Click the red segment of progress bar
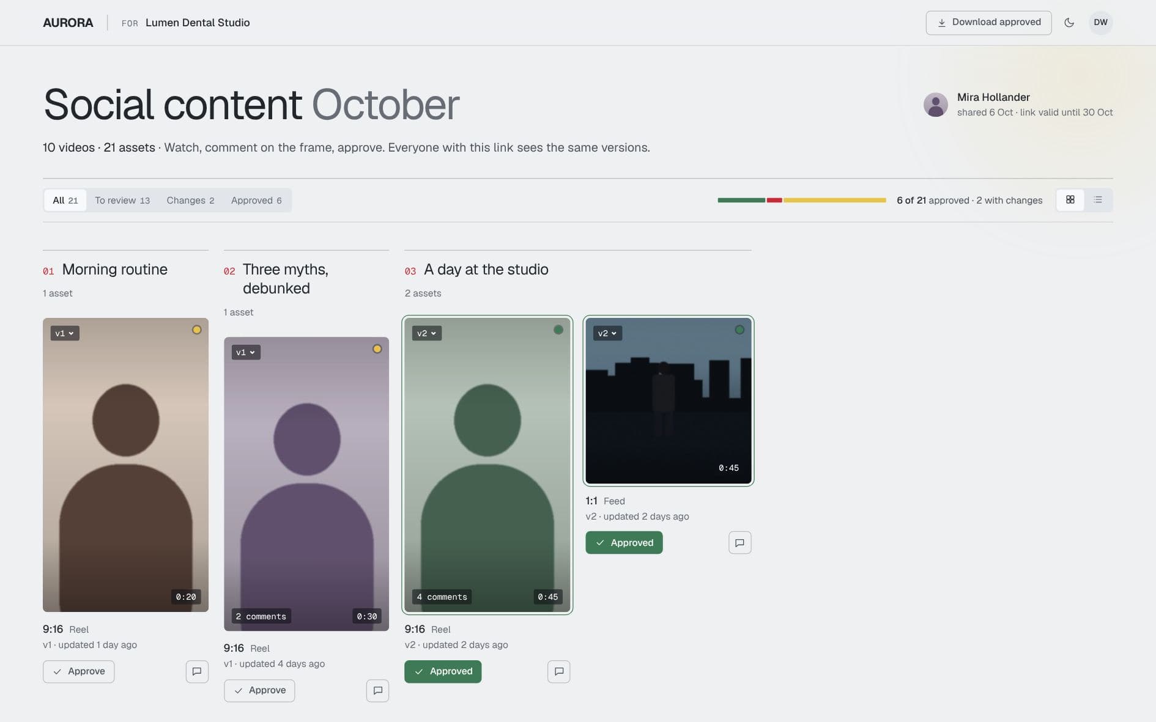This screenshot has width=1156, height=722. [774, 200]
